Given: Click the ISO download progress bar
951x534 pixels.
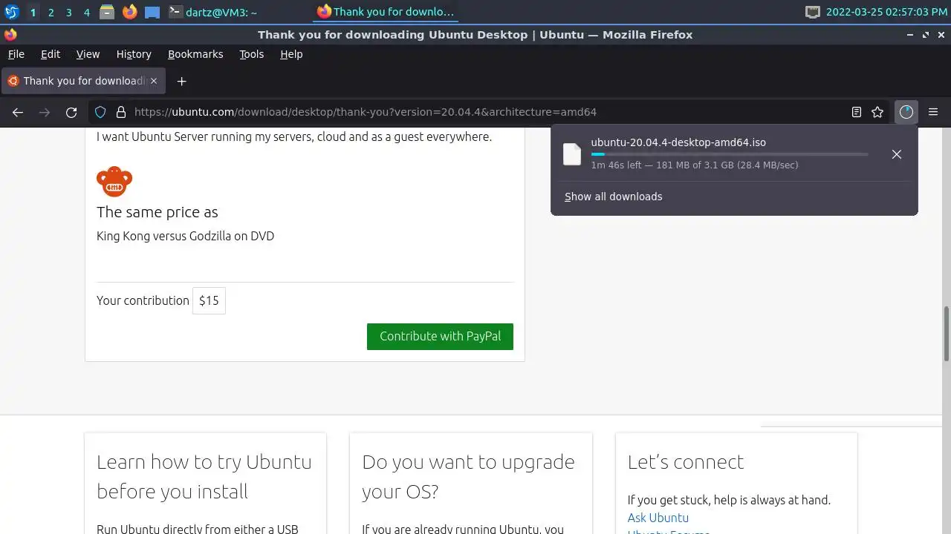Looking at the screenshot, I should pyautogui.click(x=730, y=154).
